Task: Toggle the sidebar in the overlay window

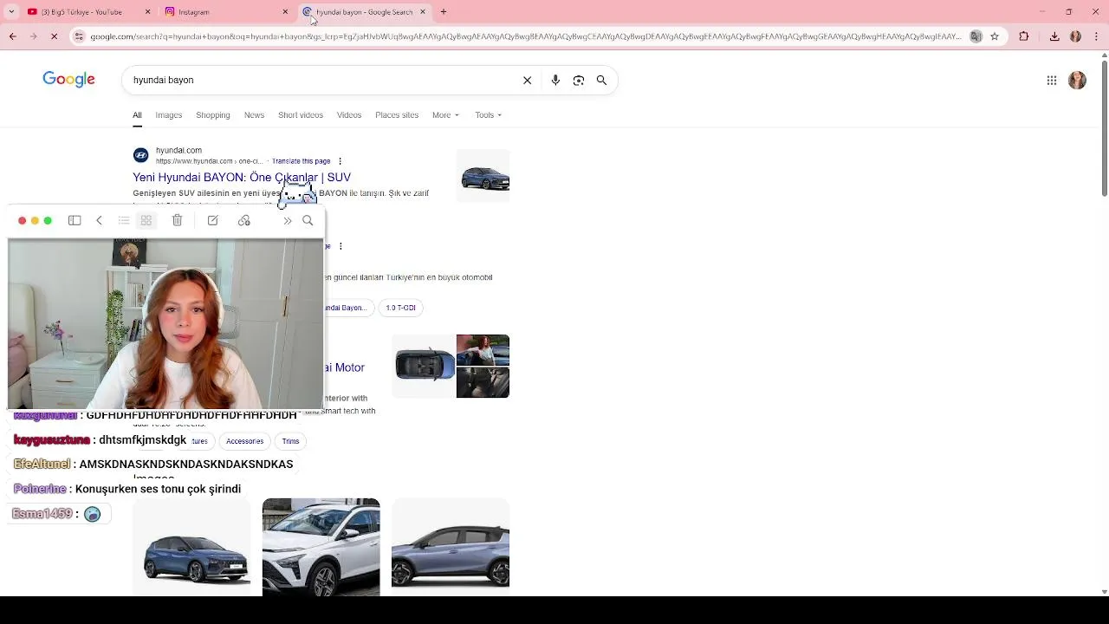Action: coord(75,221)
